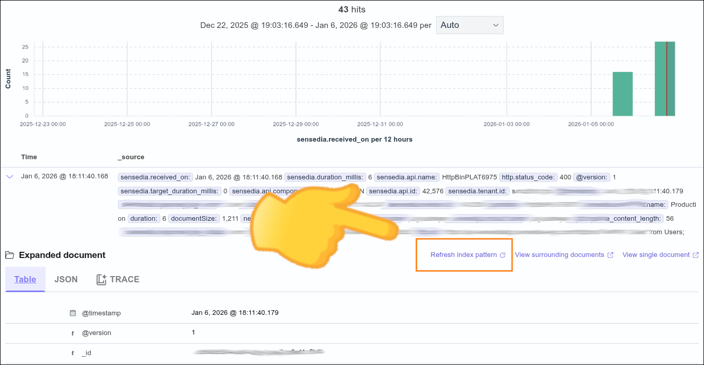Click the http.status_code field badge
Screen dimensions: 704x365
(528, 177)
